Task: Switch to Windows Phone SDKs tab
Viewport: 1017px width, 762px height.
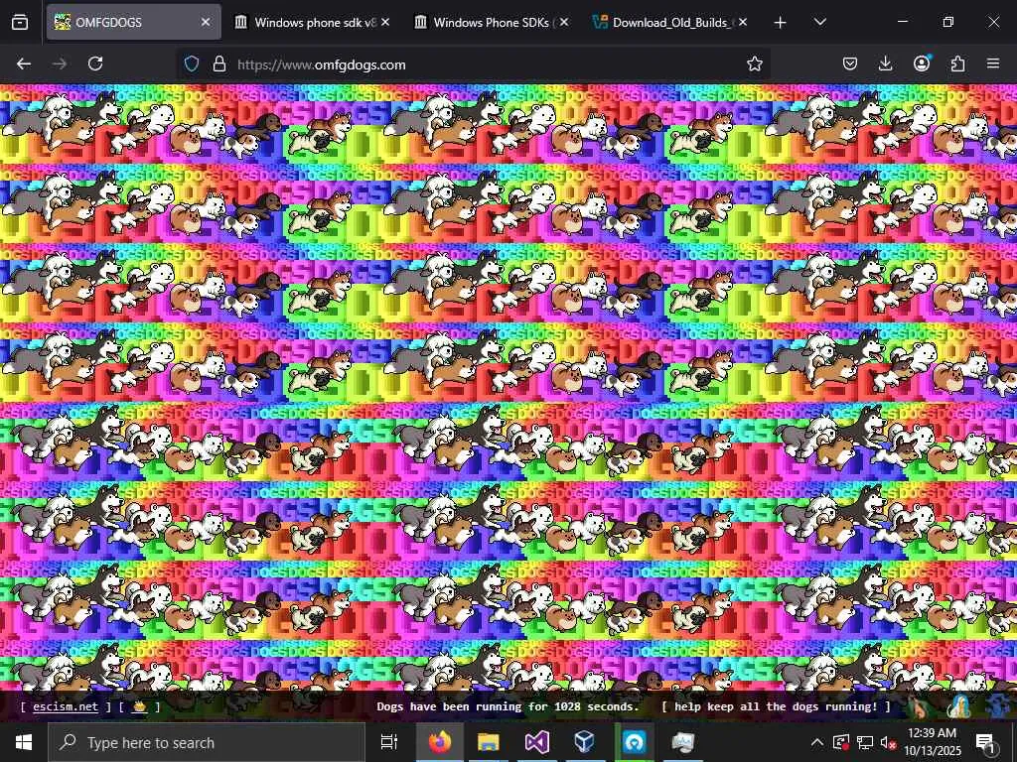Action: (x=493, y=23)
